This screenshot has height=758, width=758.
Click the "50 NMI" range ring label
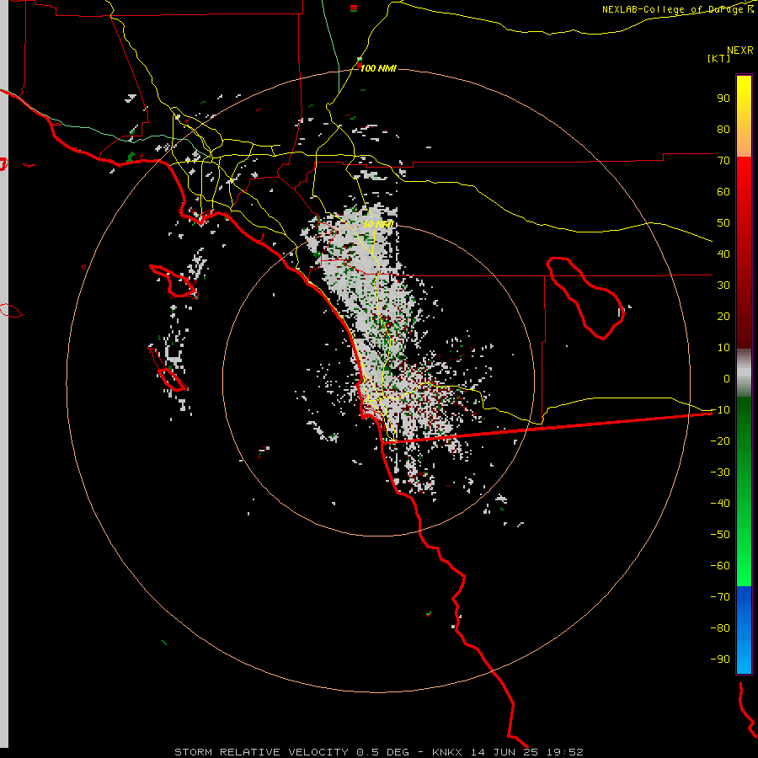tap(378, 224)
